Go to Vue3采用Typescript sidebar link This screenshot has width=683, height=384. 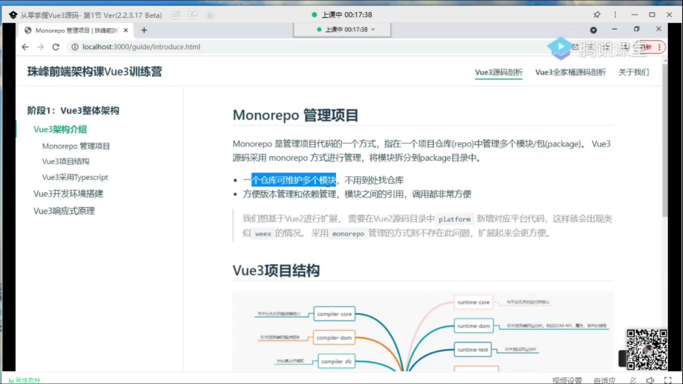(x=75, y=177)
